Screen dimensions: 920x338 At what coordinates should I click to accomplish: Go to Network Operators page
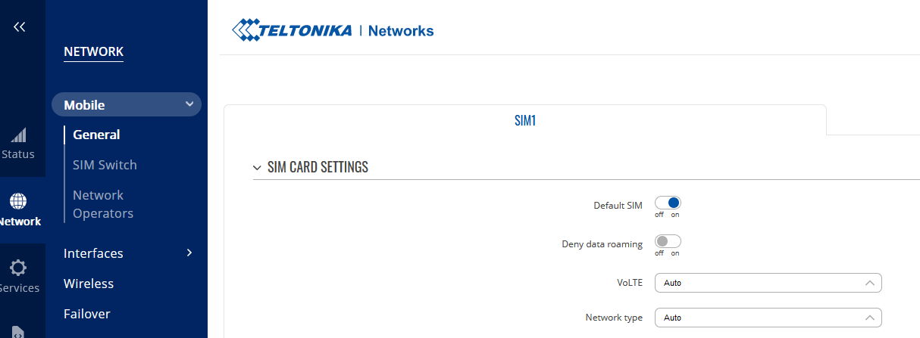(x=103, y=204)
